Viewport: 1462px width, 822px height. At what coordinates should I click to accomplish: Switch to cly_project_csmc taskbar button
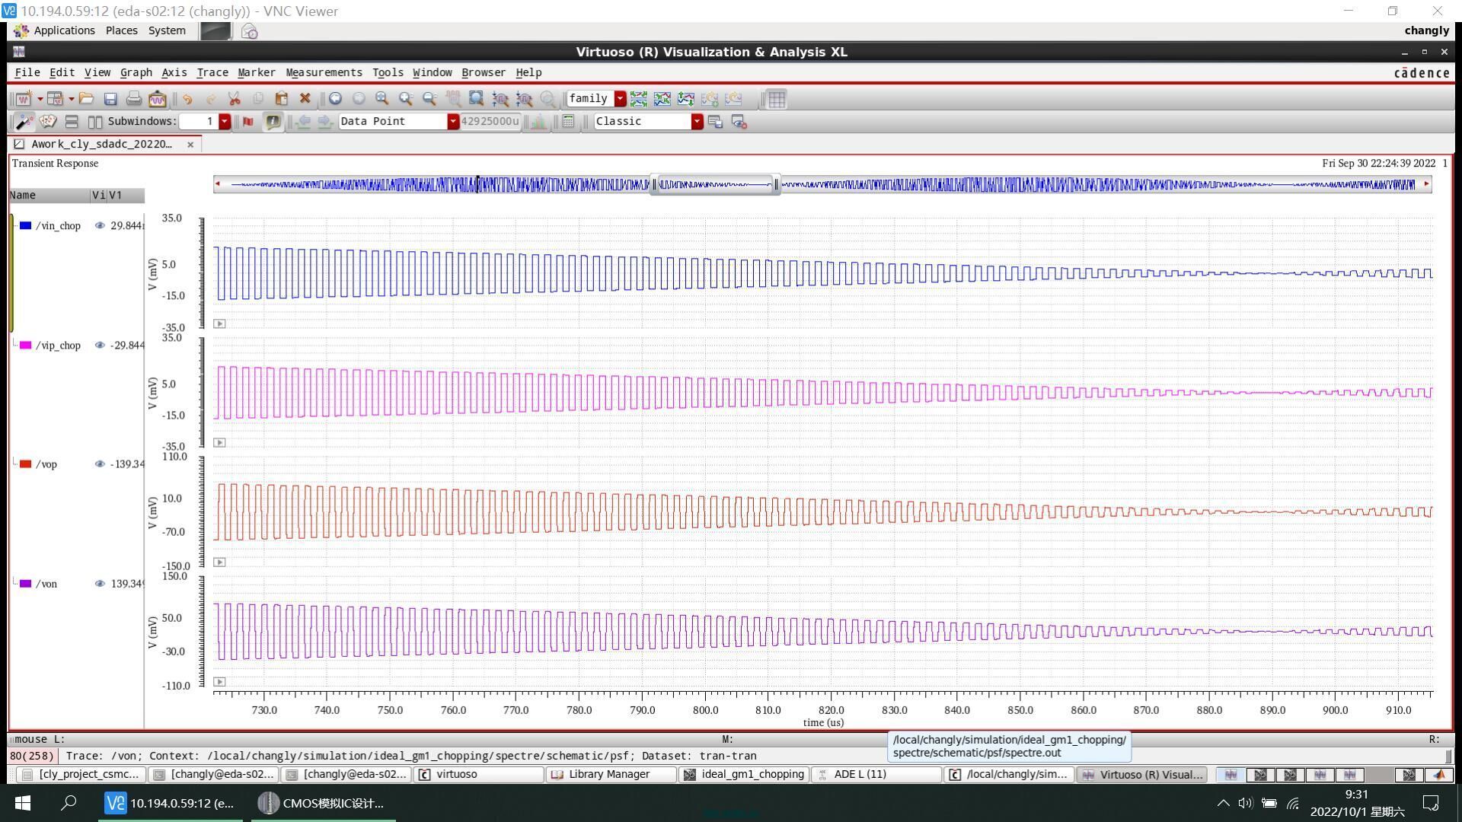[81, 775]
